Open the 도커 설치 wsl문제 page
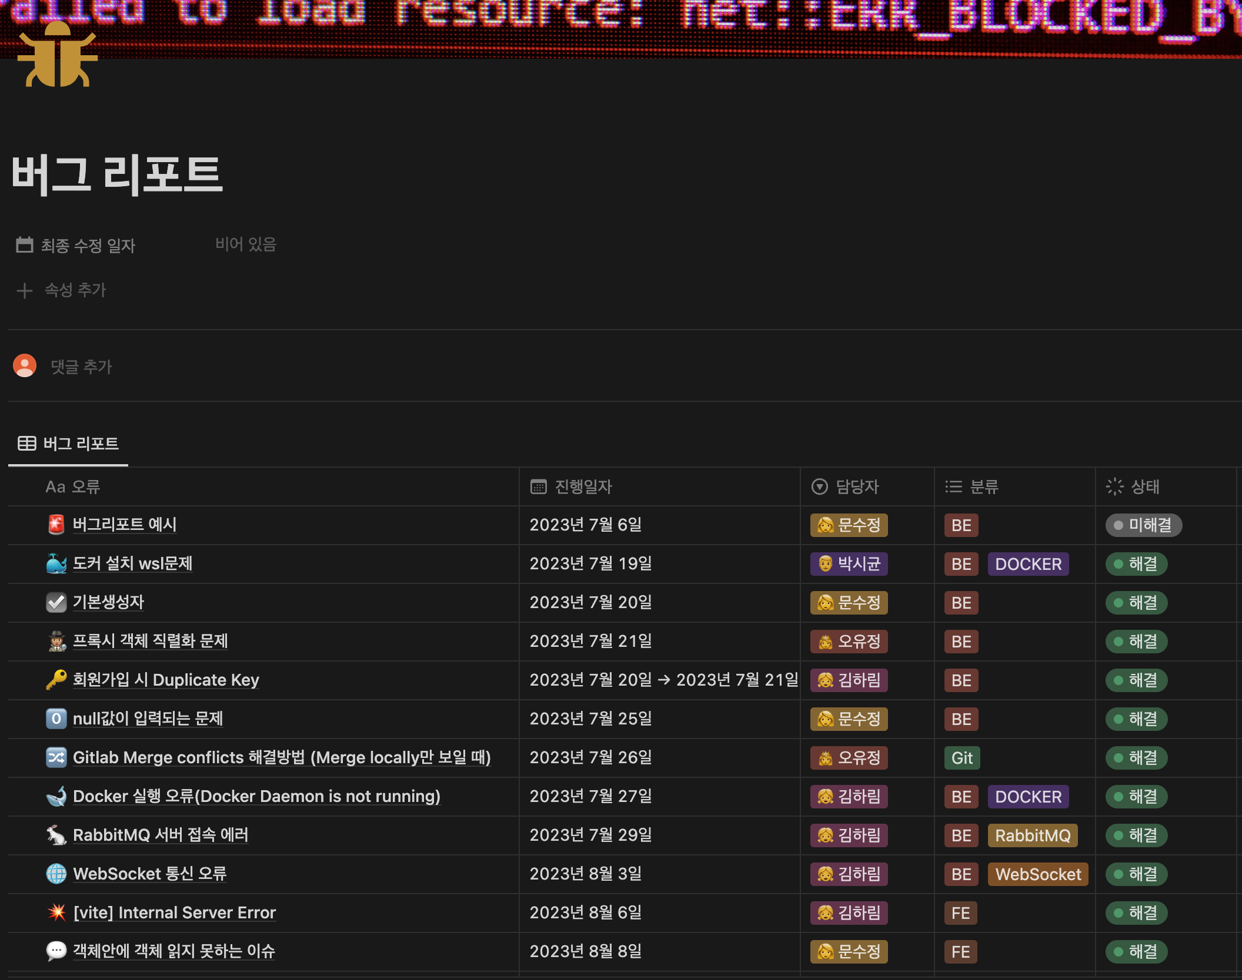The image size is (1242, 980). coord(133,563)
